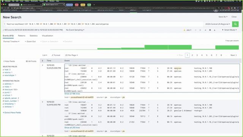Screen dimensions: 243x137
Task: Run the search with the green magnifier button
Action: [235, 24]
